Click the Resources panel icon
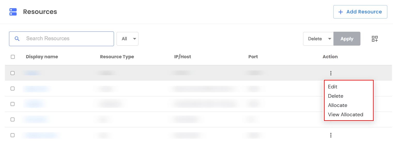Viewport: 393px width, 150px height. (x=13, y=12)
